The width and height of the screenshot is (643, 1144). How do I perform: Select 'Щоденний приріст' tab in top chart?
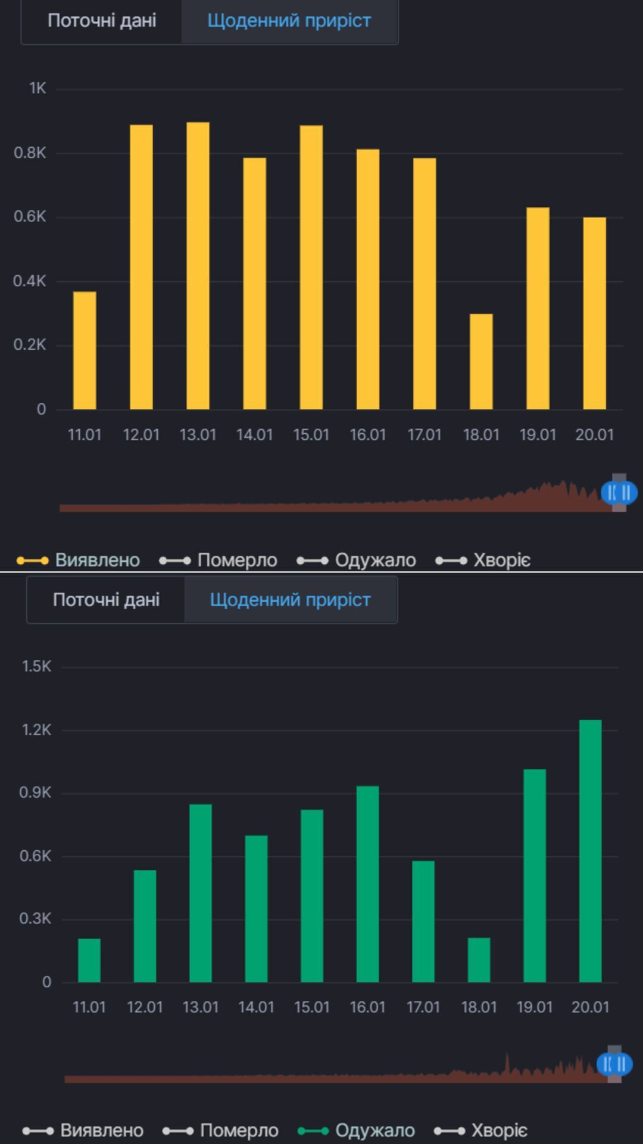(289, 21)
